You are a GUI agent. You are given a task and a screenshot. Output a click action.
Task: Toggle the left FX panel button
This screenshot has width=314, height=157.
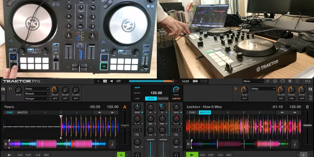point(3,89)
